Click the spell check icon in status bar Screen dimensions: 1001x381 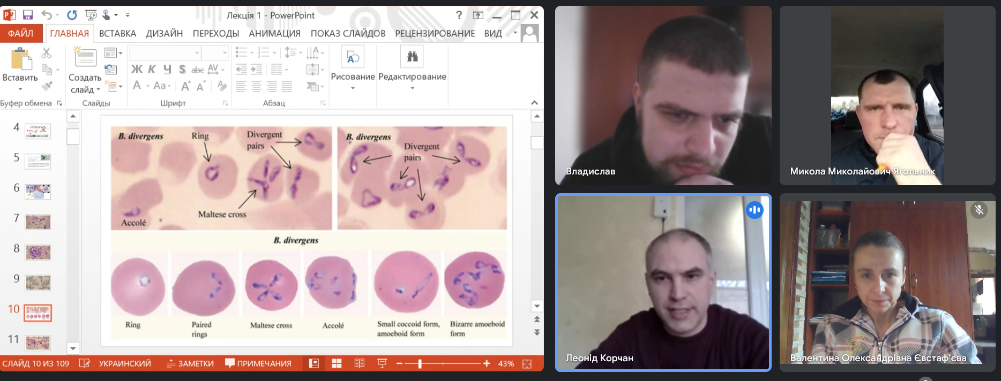pyautogui.click(x=84, y=364)
